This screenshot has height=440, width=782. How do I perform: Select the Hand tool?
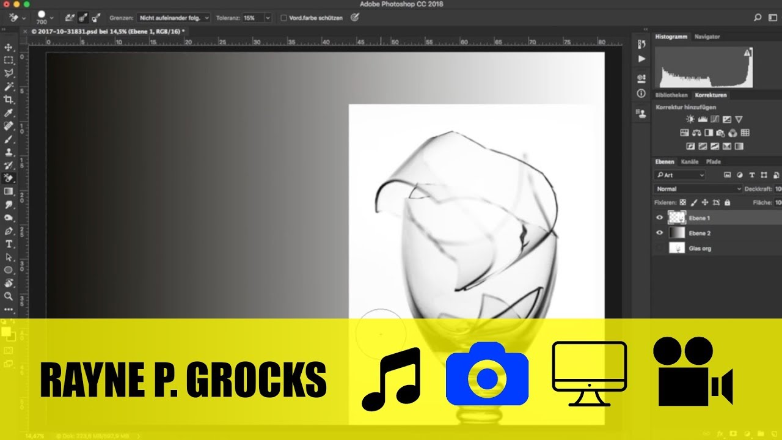9,283
